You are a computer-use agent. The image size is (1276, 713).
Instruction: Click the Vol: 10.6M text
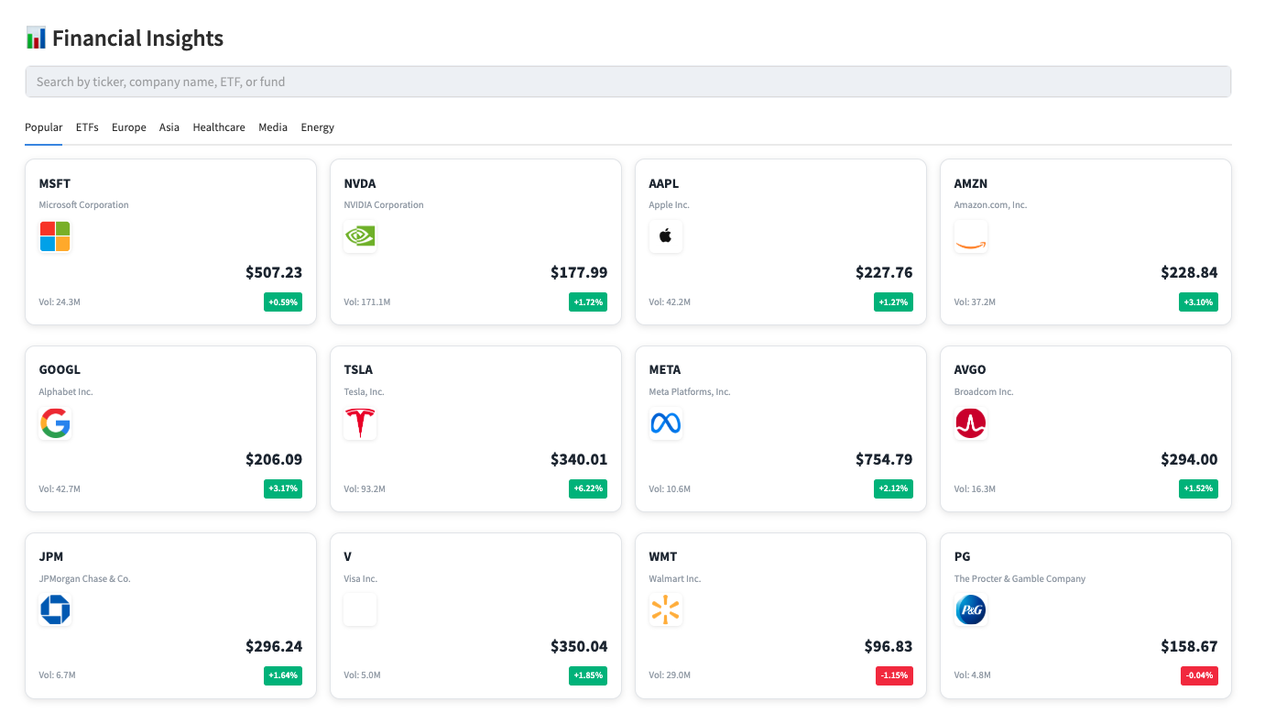tap(670, 488)
